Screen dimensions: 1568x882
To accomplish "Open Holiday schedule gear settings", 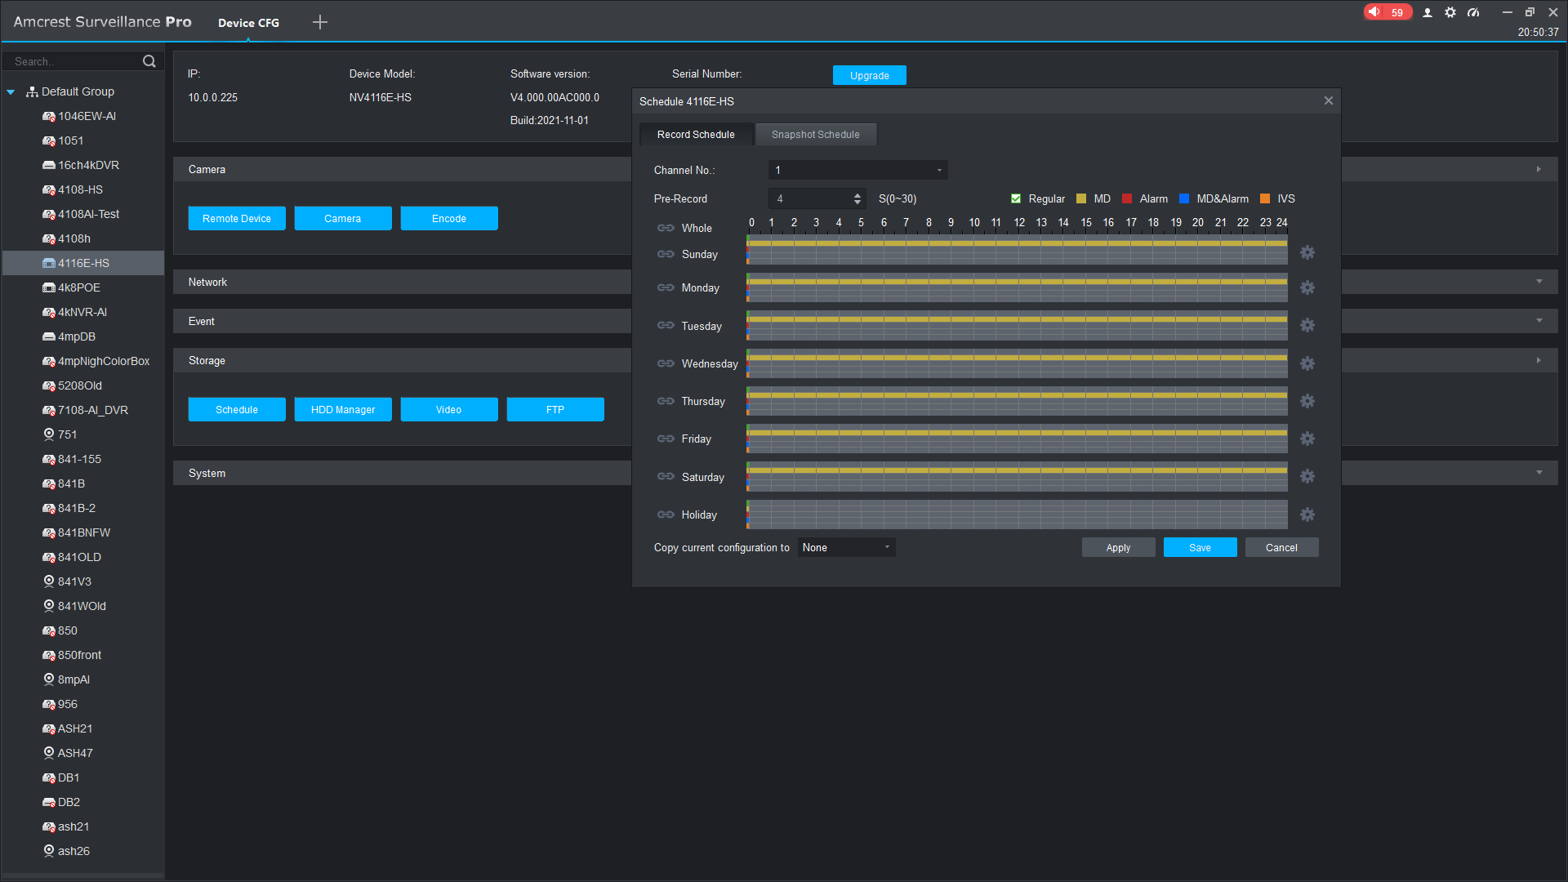I will point(1307,514).
